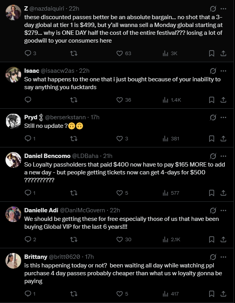Image resolution: width=235 pixels, height=303 pixels.
Task: Open Isaac's tweet 22h timestamp
Action: (x=84, y=71)
